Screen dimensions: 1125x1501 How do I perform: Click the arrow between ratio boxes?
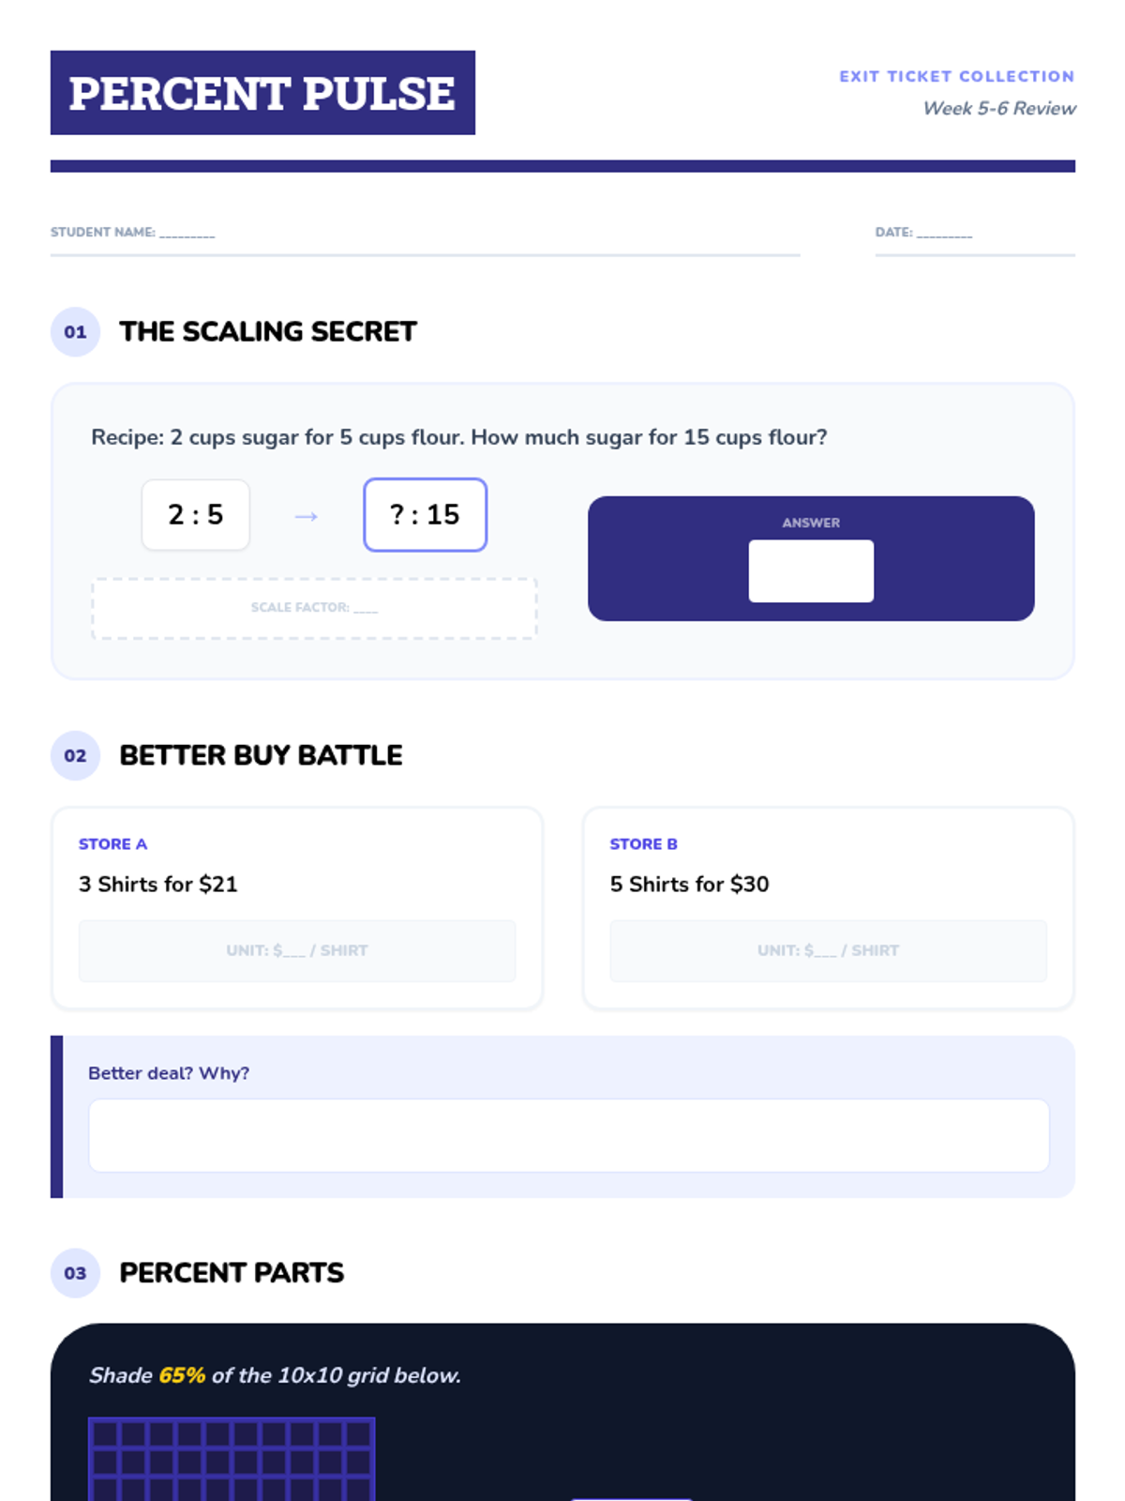307,516
